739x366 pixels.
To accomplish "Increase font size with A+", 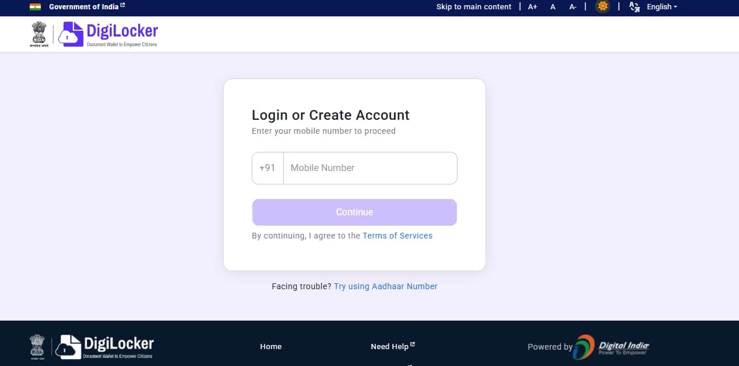I will click(x=533, y=7).
